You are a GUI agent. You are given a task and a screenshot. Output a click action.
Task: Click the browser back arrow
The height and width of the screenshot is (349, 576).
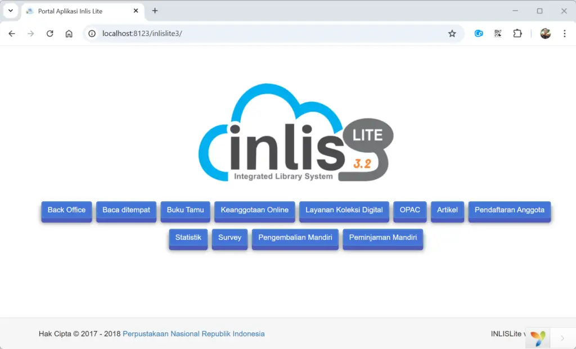(12, 34)
